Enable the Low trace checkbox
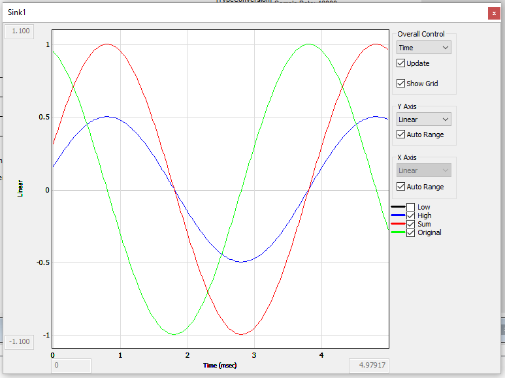This screenshot has height=378, width=505. (x=410, y=207)
